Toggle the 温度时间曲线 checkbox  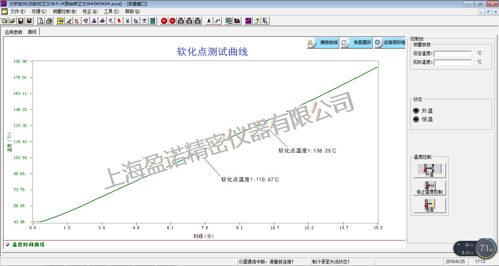(x=8, y=245)
